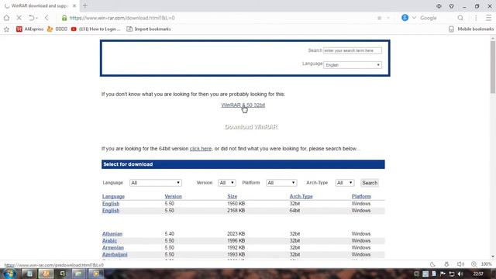The height and width of the screenshot is (279, 496).
Task: Go back with the back arrow
Action: coord(46,18)
